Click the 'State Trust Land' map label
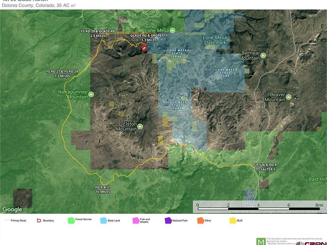Image resolution: width=327 pixels, height=245 pixels. click(250, 203)
